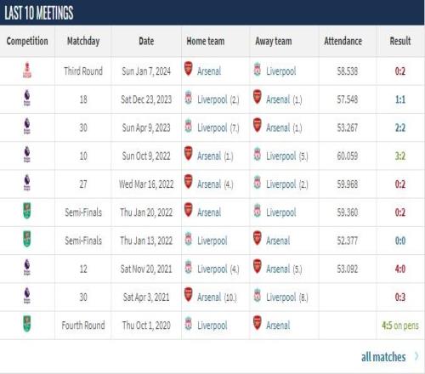Click the Liverpool crest in the Sat Apr 3, 2021 row
Image resolution: width=425 pixels, height=374 pixels.
point(258,296)
